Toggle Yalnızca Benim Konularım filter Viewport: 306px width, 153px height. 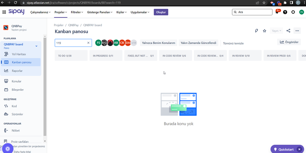(x=158, y=43)
